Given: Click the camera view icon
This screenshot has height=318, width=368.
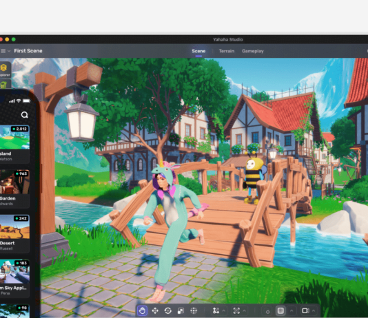Looking at the screenshot, I should point(305,310).
